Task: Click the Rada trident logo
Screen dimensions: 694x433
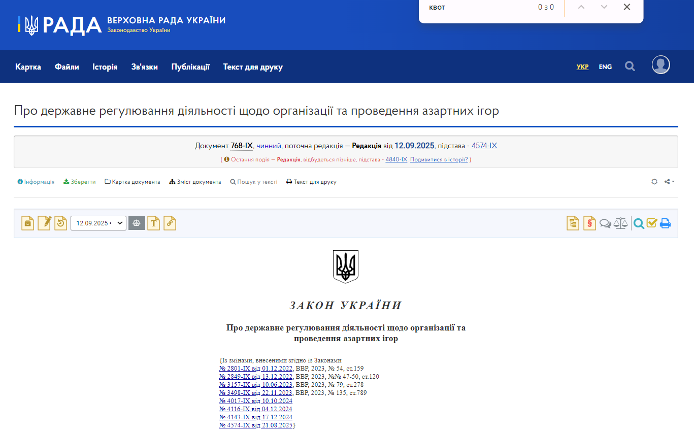Action: pyautogui.click(x=31, y=25)
